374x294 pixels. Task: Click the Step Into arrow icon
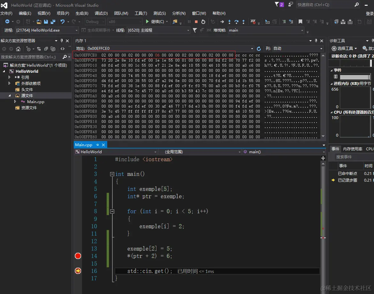point(229,22)
